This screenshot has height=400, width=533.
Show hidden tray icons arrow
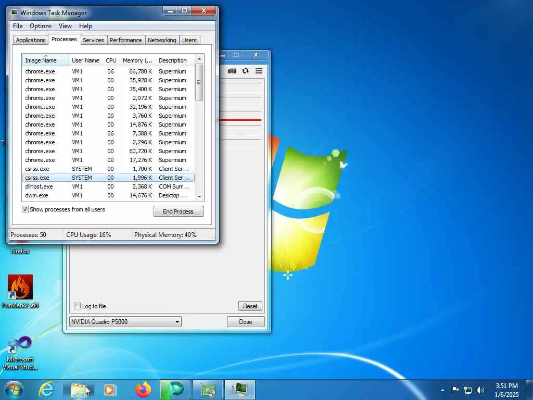point(442,390)
